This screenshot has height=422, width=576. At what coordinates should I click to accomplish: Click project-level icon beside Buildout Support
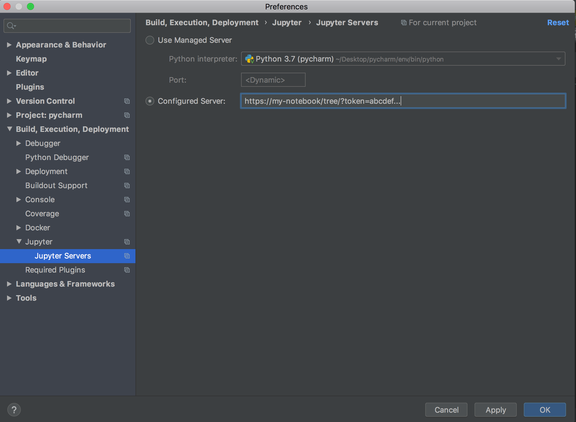[127, 186]
